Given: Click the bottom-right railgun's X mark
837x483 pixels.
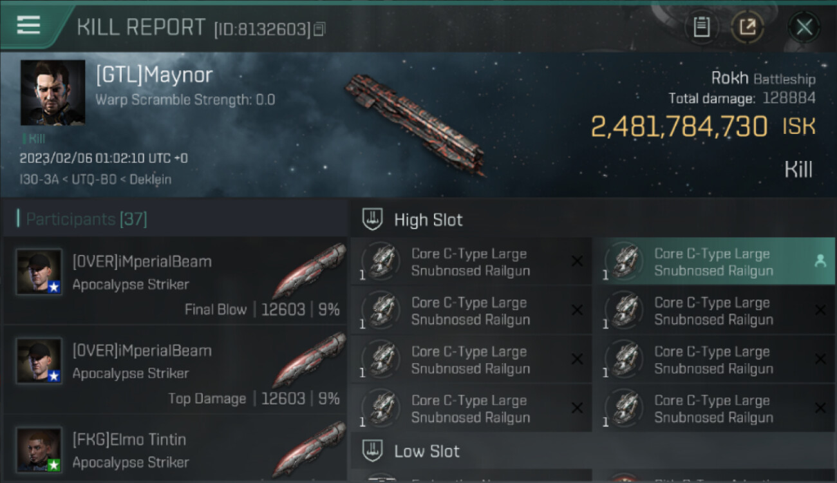Looking at the screenshot, I should (820, 408).
